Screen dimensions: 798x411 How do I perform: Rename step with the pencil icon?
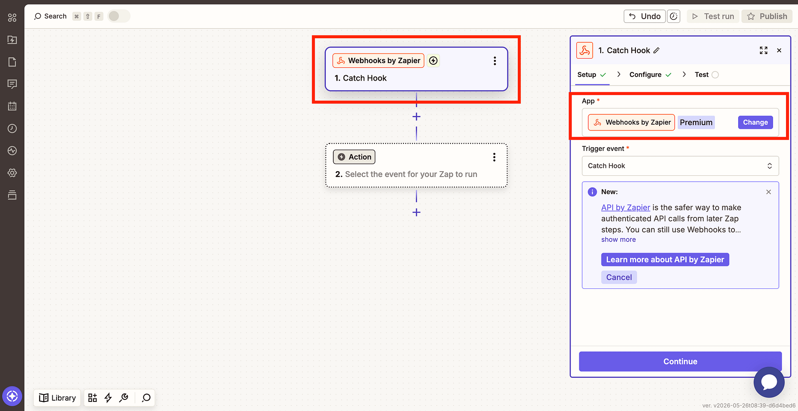657,50
